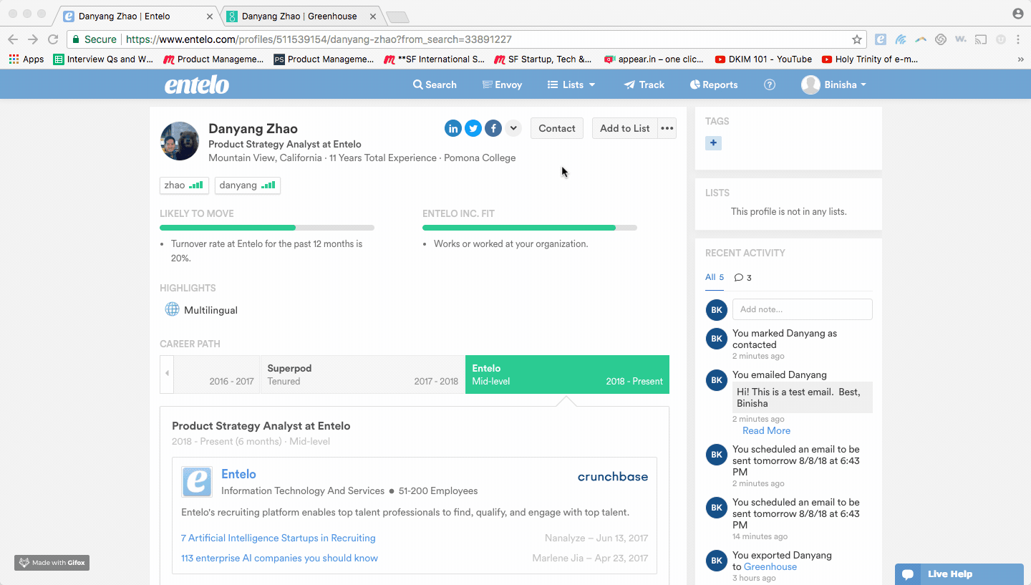Click the Multilingual globe icon
1031x585 pixels.
(172, 309)
